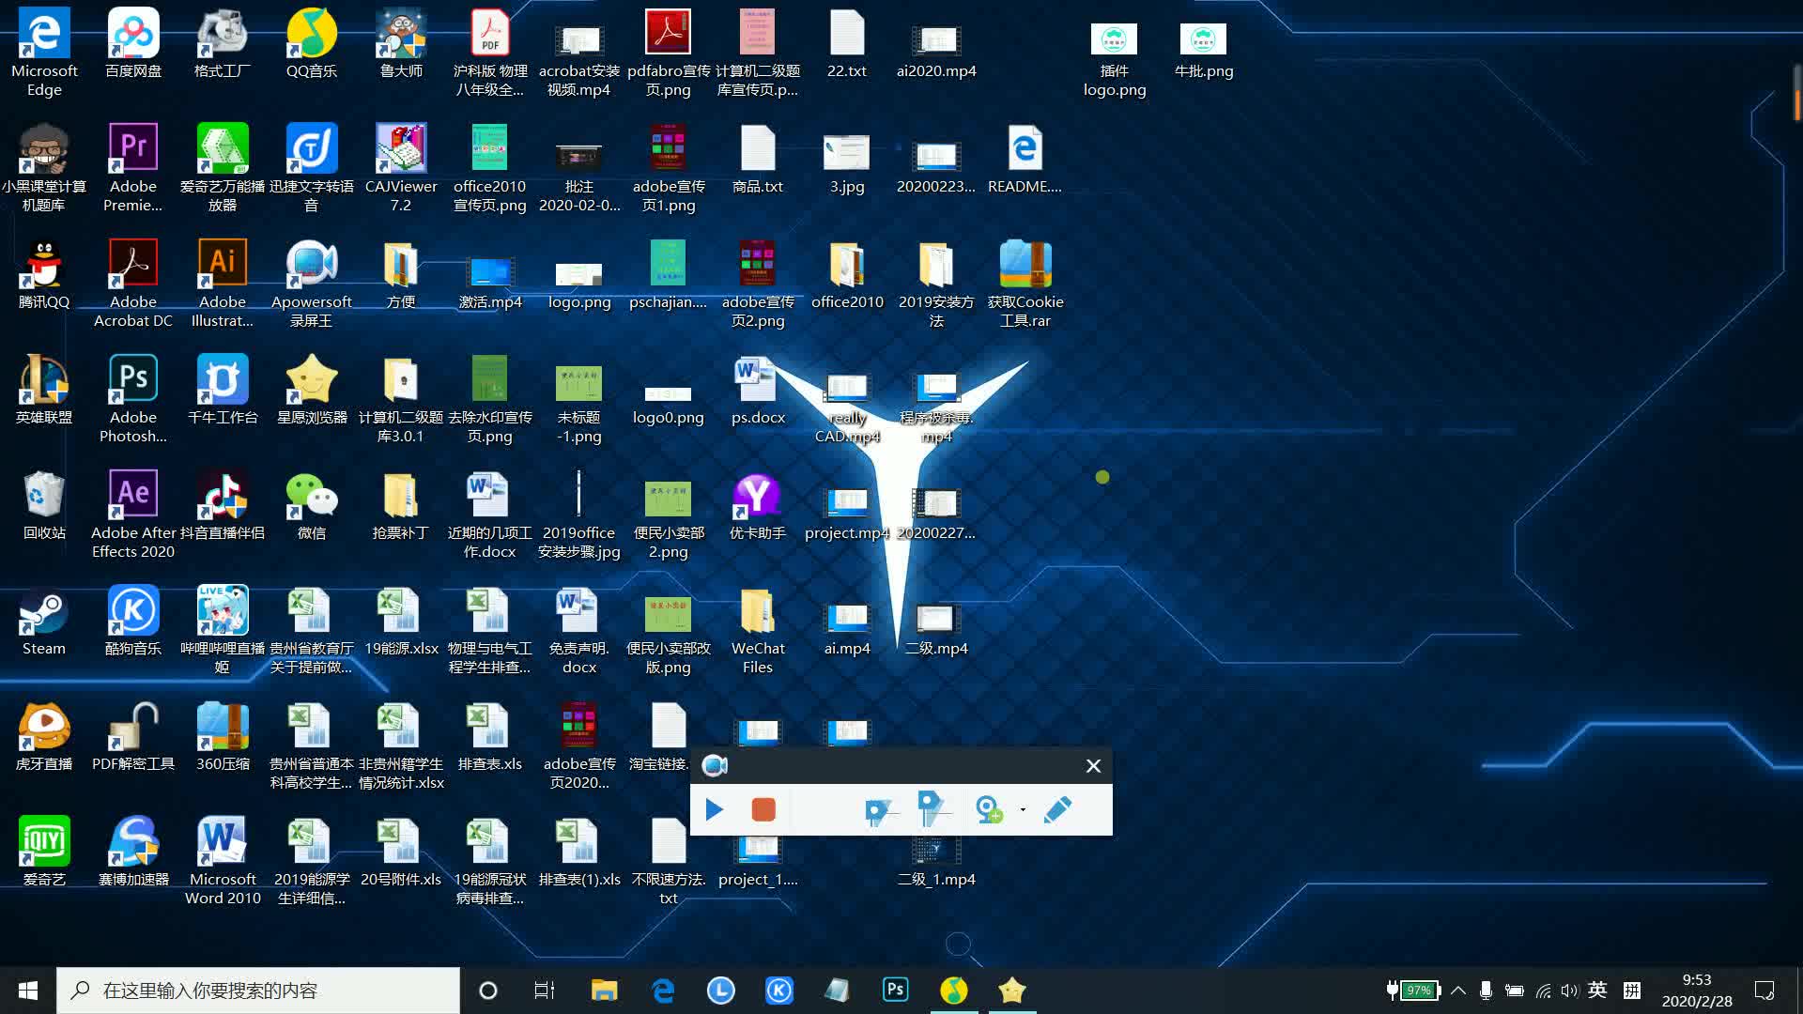Select the 英雄联盟 desktop icon
Screen dimensions: 1803x1014
pyautogui.click(x=44, y=390)
